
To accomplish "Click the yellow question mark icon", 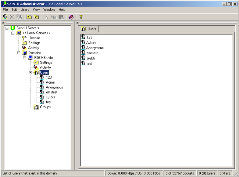I will pos(81,17).
